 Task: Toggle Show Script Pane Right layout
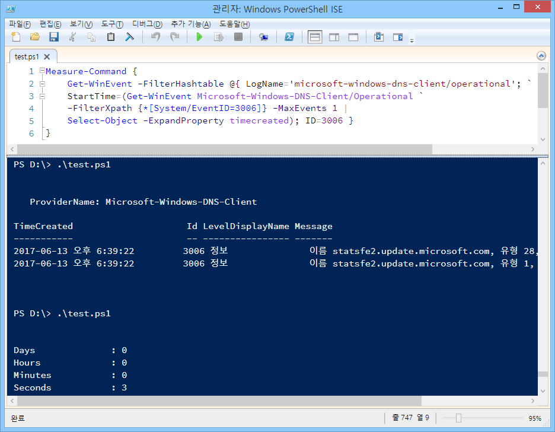point(333,37)
